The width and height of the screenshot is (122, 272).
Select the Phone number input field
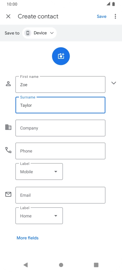(x=60, y=151)
